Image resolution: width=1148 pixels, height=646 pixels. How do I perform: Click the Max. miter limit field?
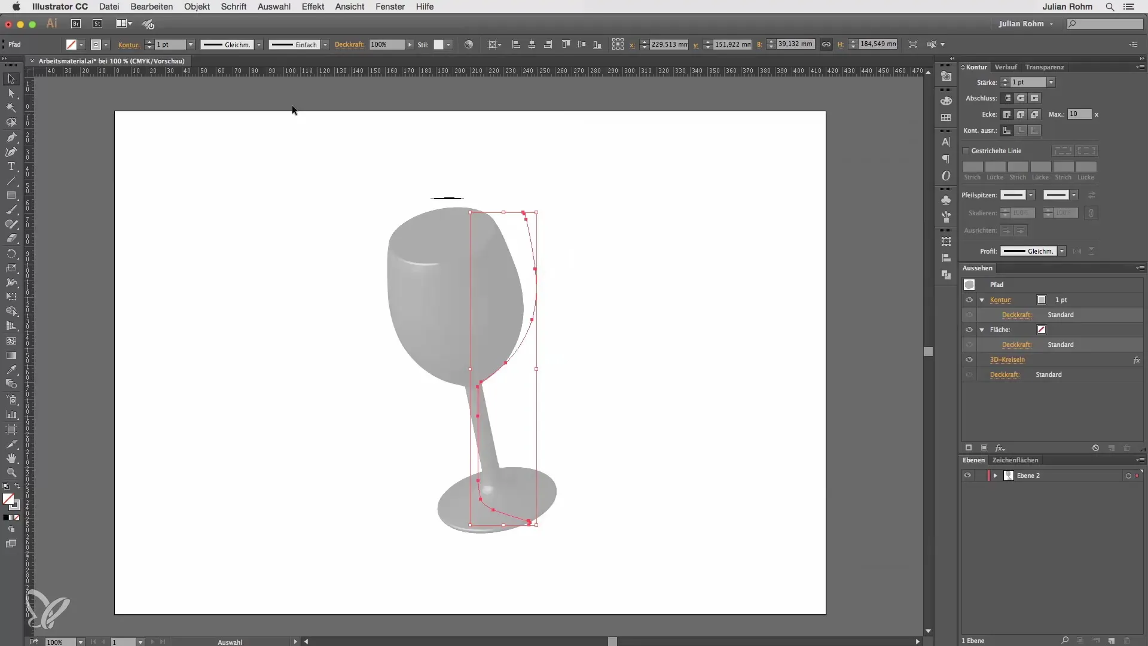coord(1079,114)
